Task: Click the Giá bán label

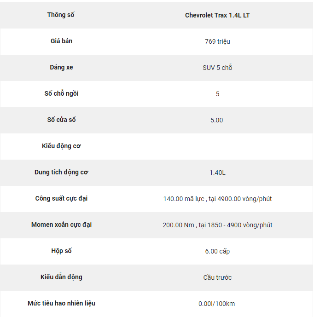Action: click(x=61, y=41)
